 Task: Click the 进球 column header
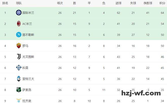click(x=118, y=3)
